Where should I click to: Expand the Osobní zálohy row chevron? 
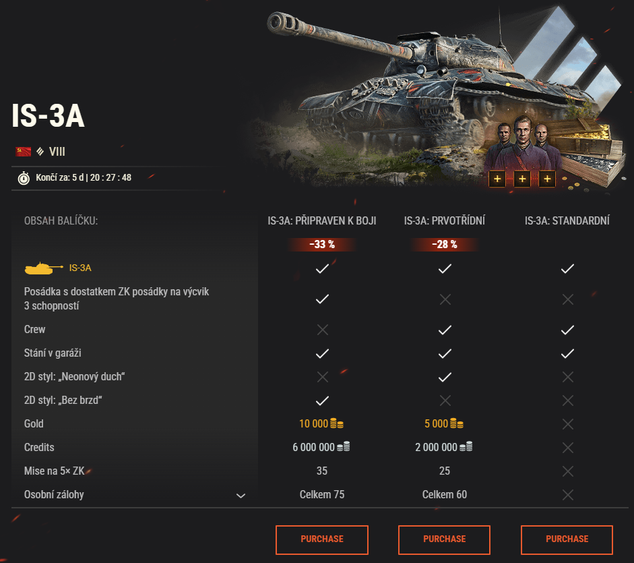click(x=241, y=495)
